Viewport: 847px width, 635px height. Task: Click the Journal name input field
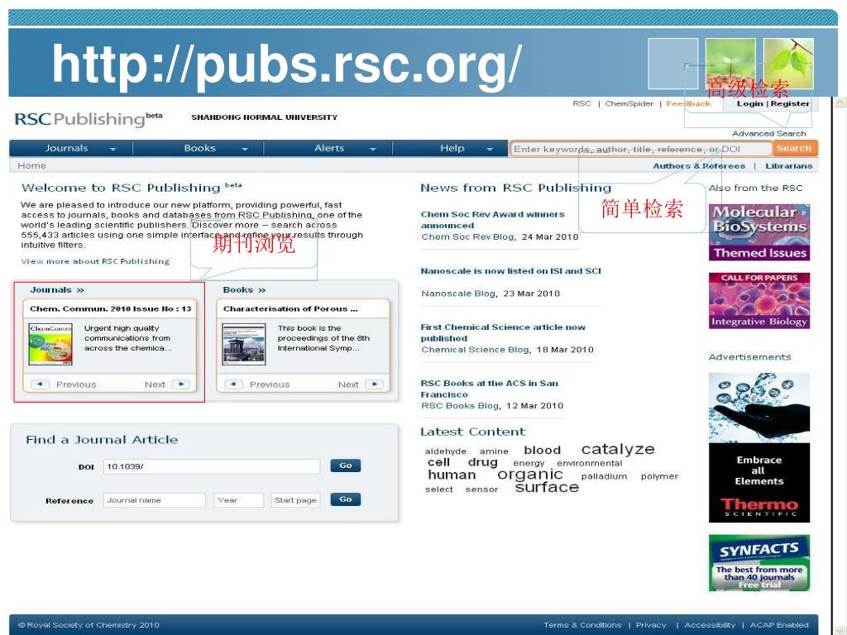tap(155, 500)
